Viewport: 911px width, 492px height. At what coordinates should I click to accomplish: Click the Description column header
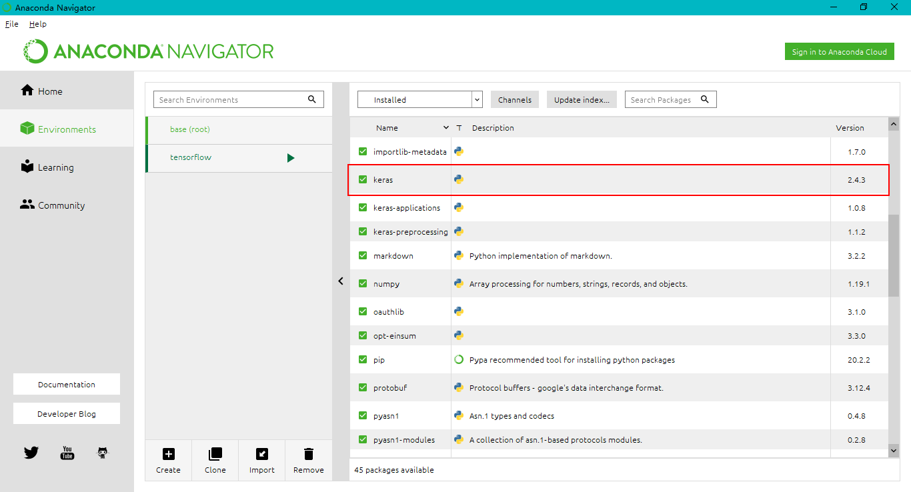493,127
